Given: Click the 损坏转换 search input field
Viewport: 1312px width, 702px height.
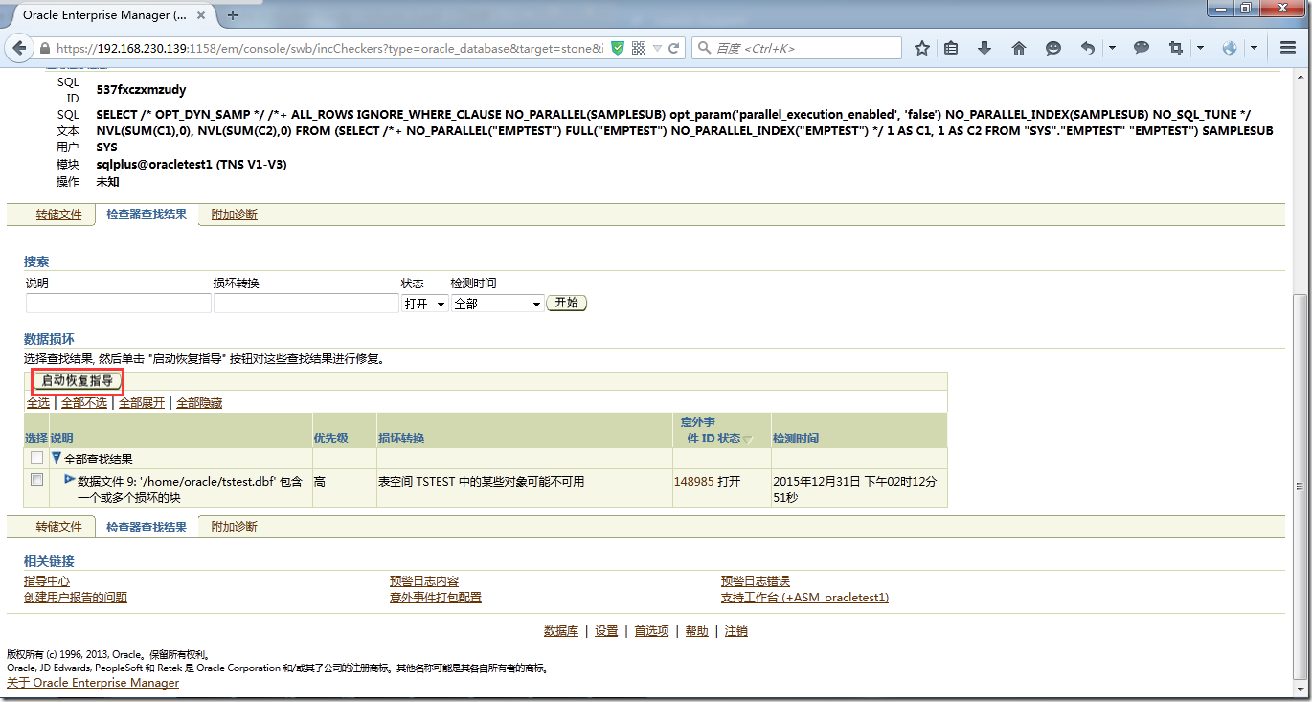Looking at the screenshot, I should [306, 303].
